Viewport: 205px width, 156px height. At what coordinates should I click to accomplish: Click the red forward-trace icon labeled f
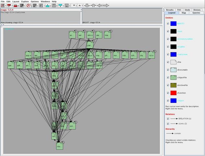pos(9,6)
